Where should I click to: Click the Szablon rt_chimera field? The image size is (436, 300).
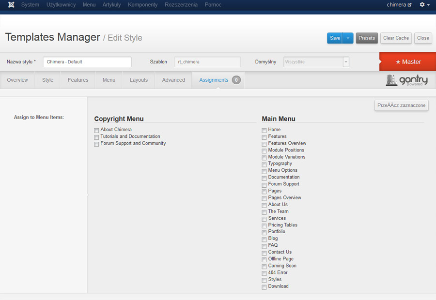click(207, 62)
